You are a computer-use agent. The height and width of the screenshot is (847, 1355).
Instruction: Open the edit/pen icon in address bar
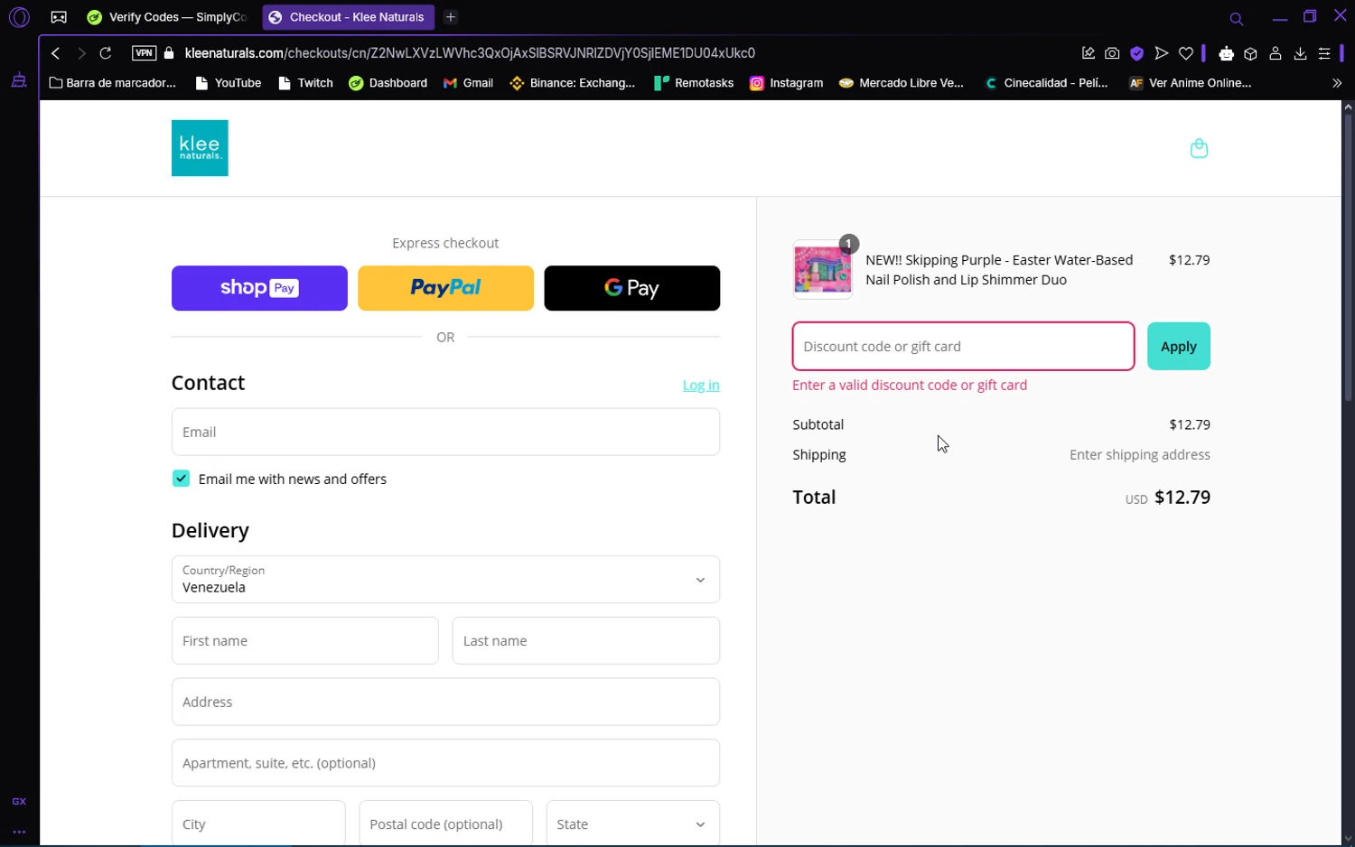(x=1088, y=53)
